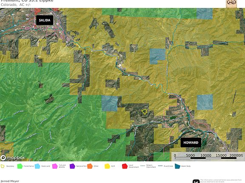Click the HOWARD town label
This screenshot has height=183, width=245.
coord(191,142)
